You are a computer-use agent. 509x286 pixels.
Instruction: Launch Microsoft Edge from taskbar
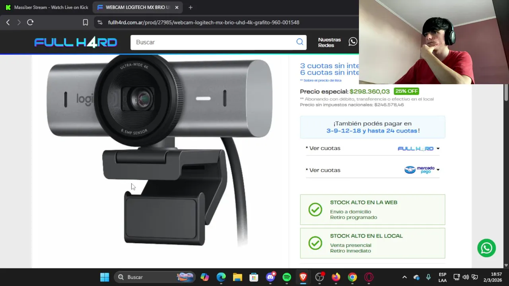[x=221, y=277]
